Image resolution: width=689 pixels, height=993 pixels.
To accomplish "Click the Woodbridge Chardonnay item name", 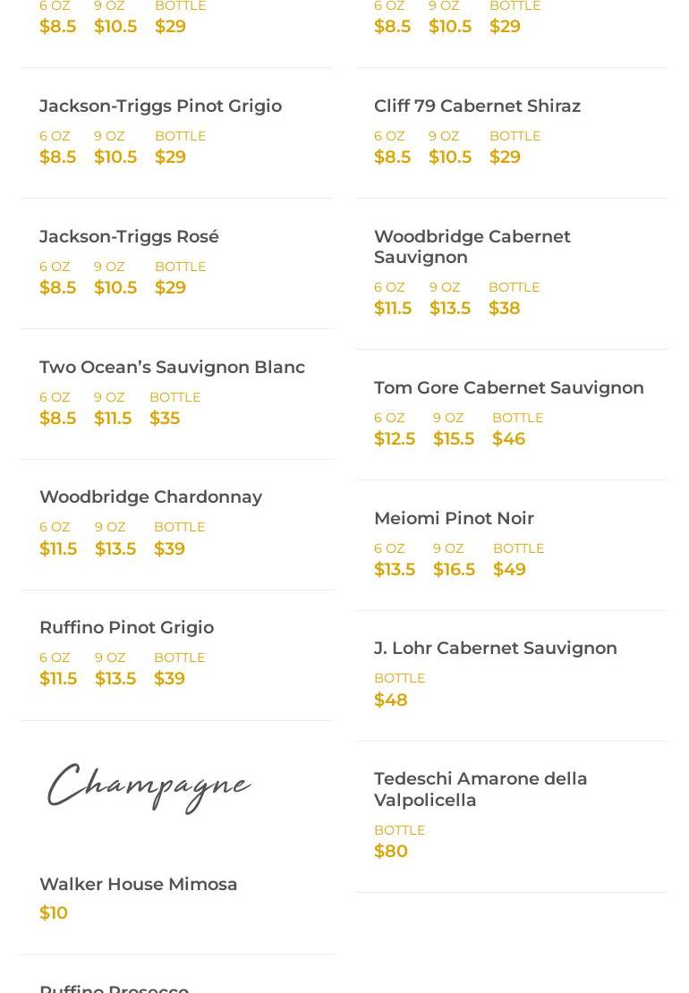I will coord(150,496).
